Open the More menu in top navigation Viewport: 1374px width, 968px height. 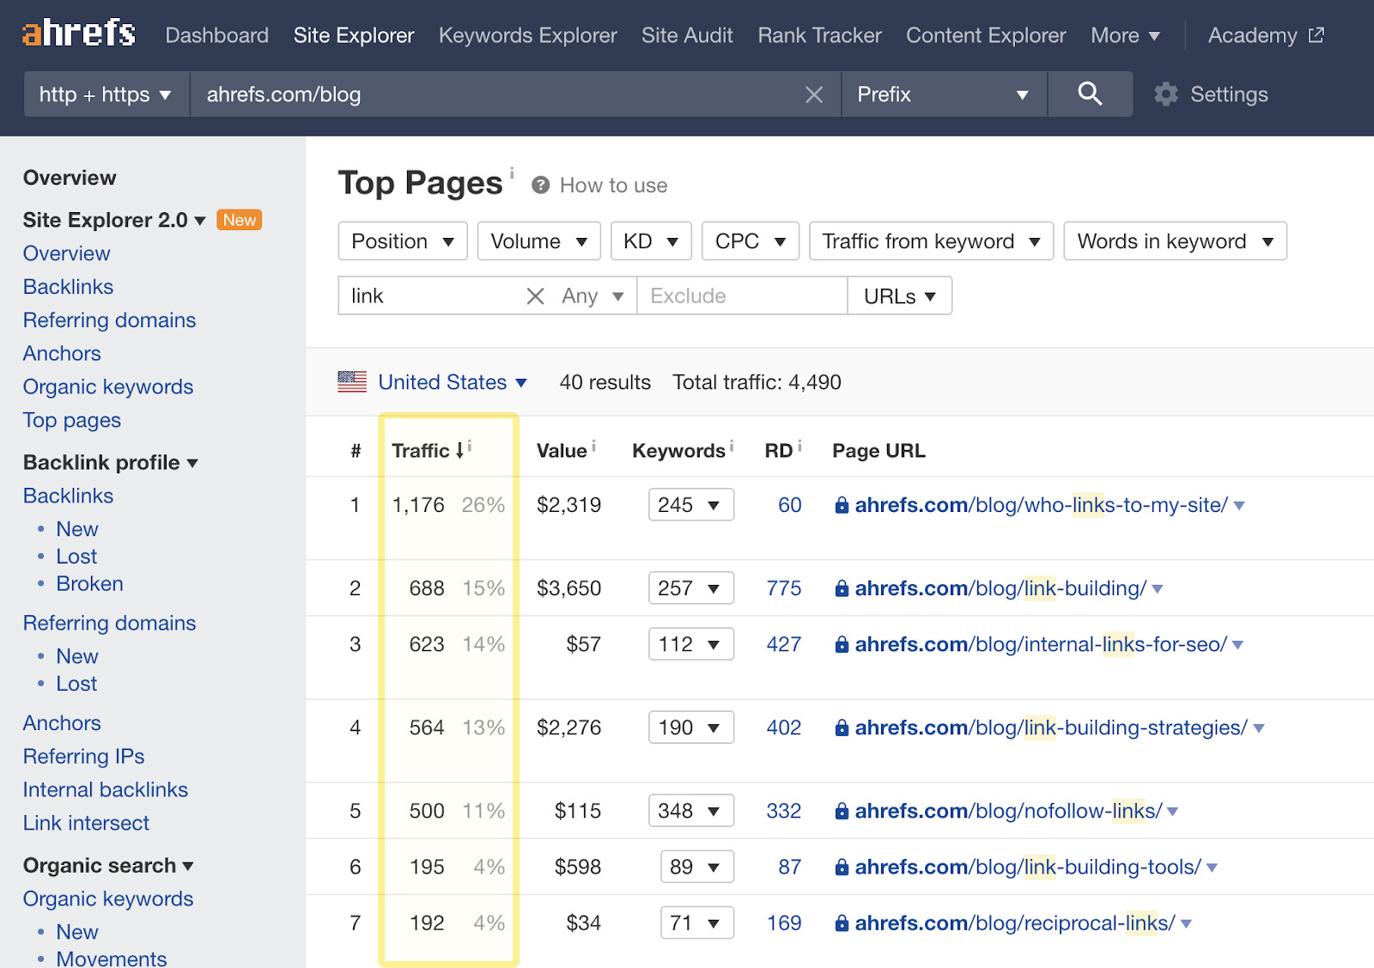1125,35
